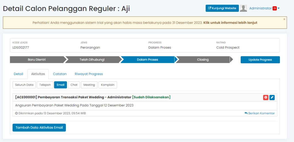The width and height of the screenshot is (294, 142).
Task: Select the Closing progress step
Action: click(x=203, y=60)
